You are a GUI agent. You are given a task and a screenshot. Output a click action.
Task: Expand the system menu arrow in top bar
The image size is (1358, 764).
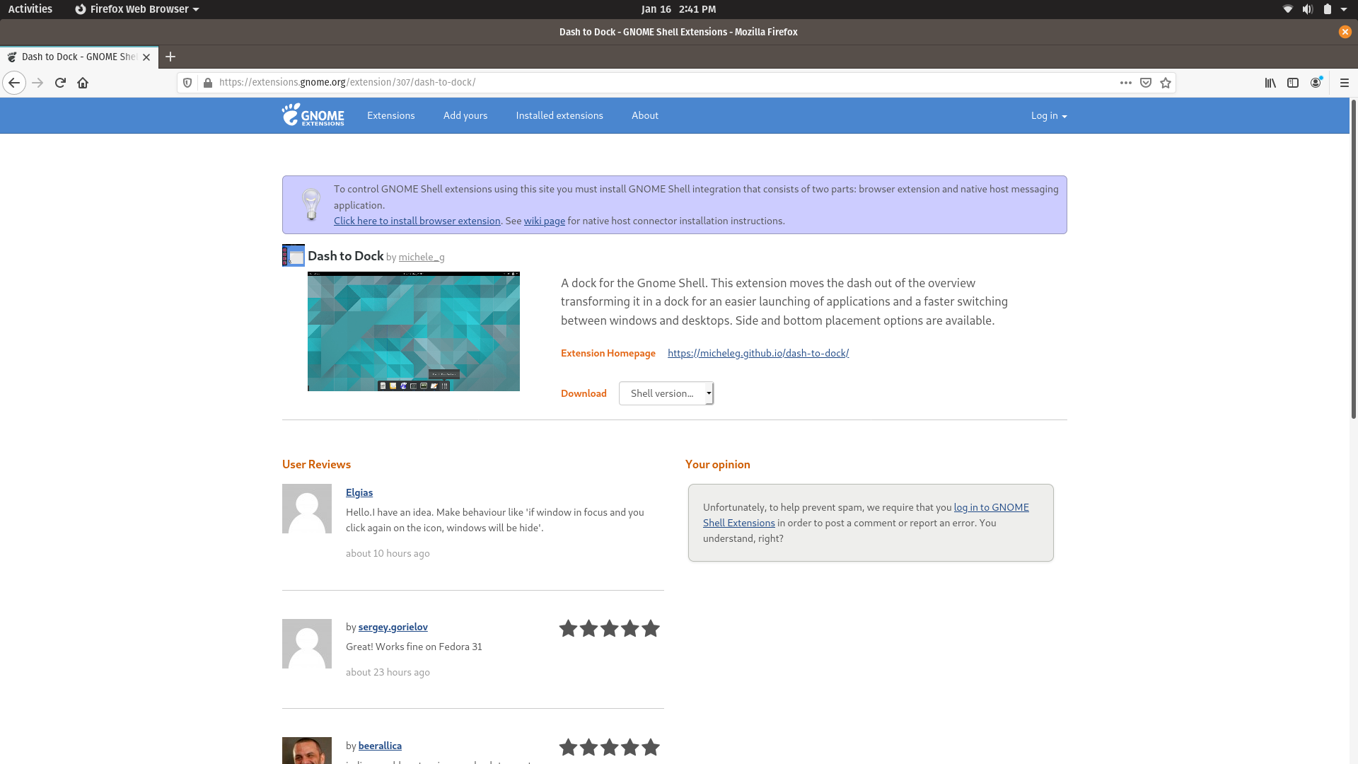pyautogui.click(x=1344, y=9)
